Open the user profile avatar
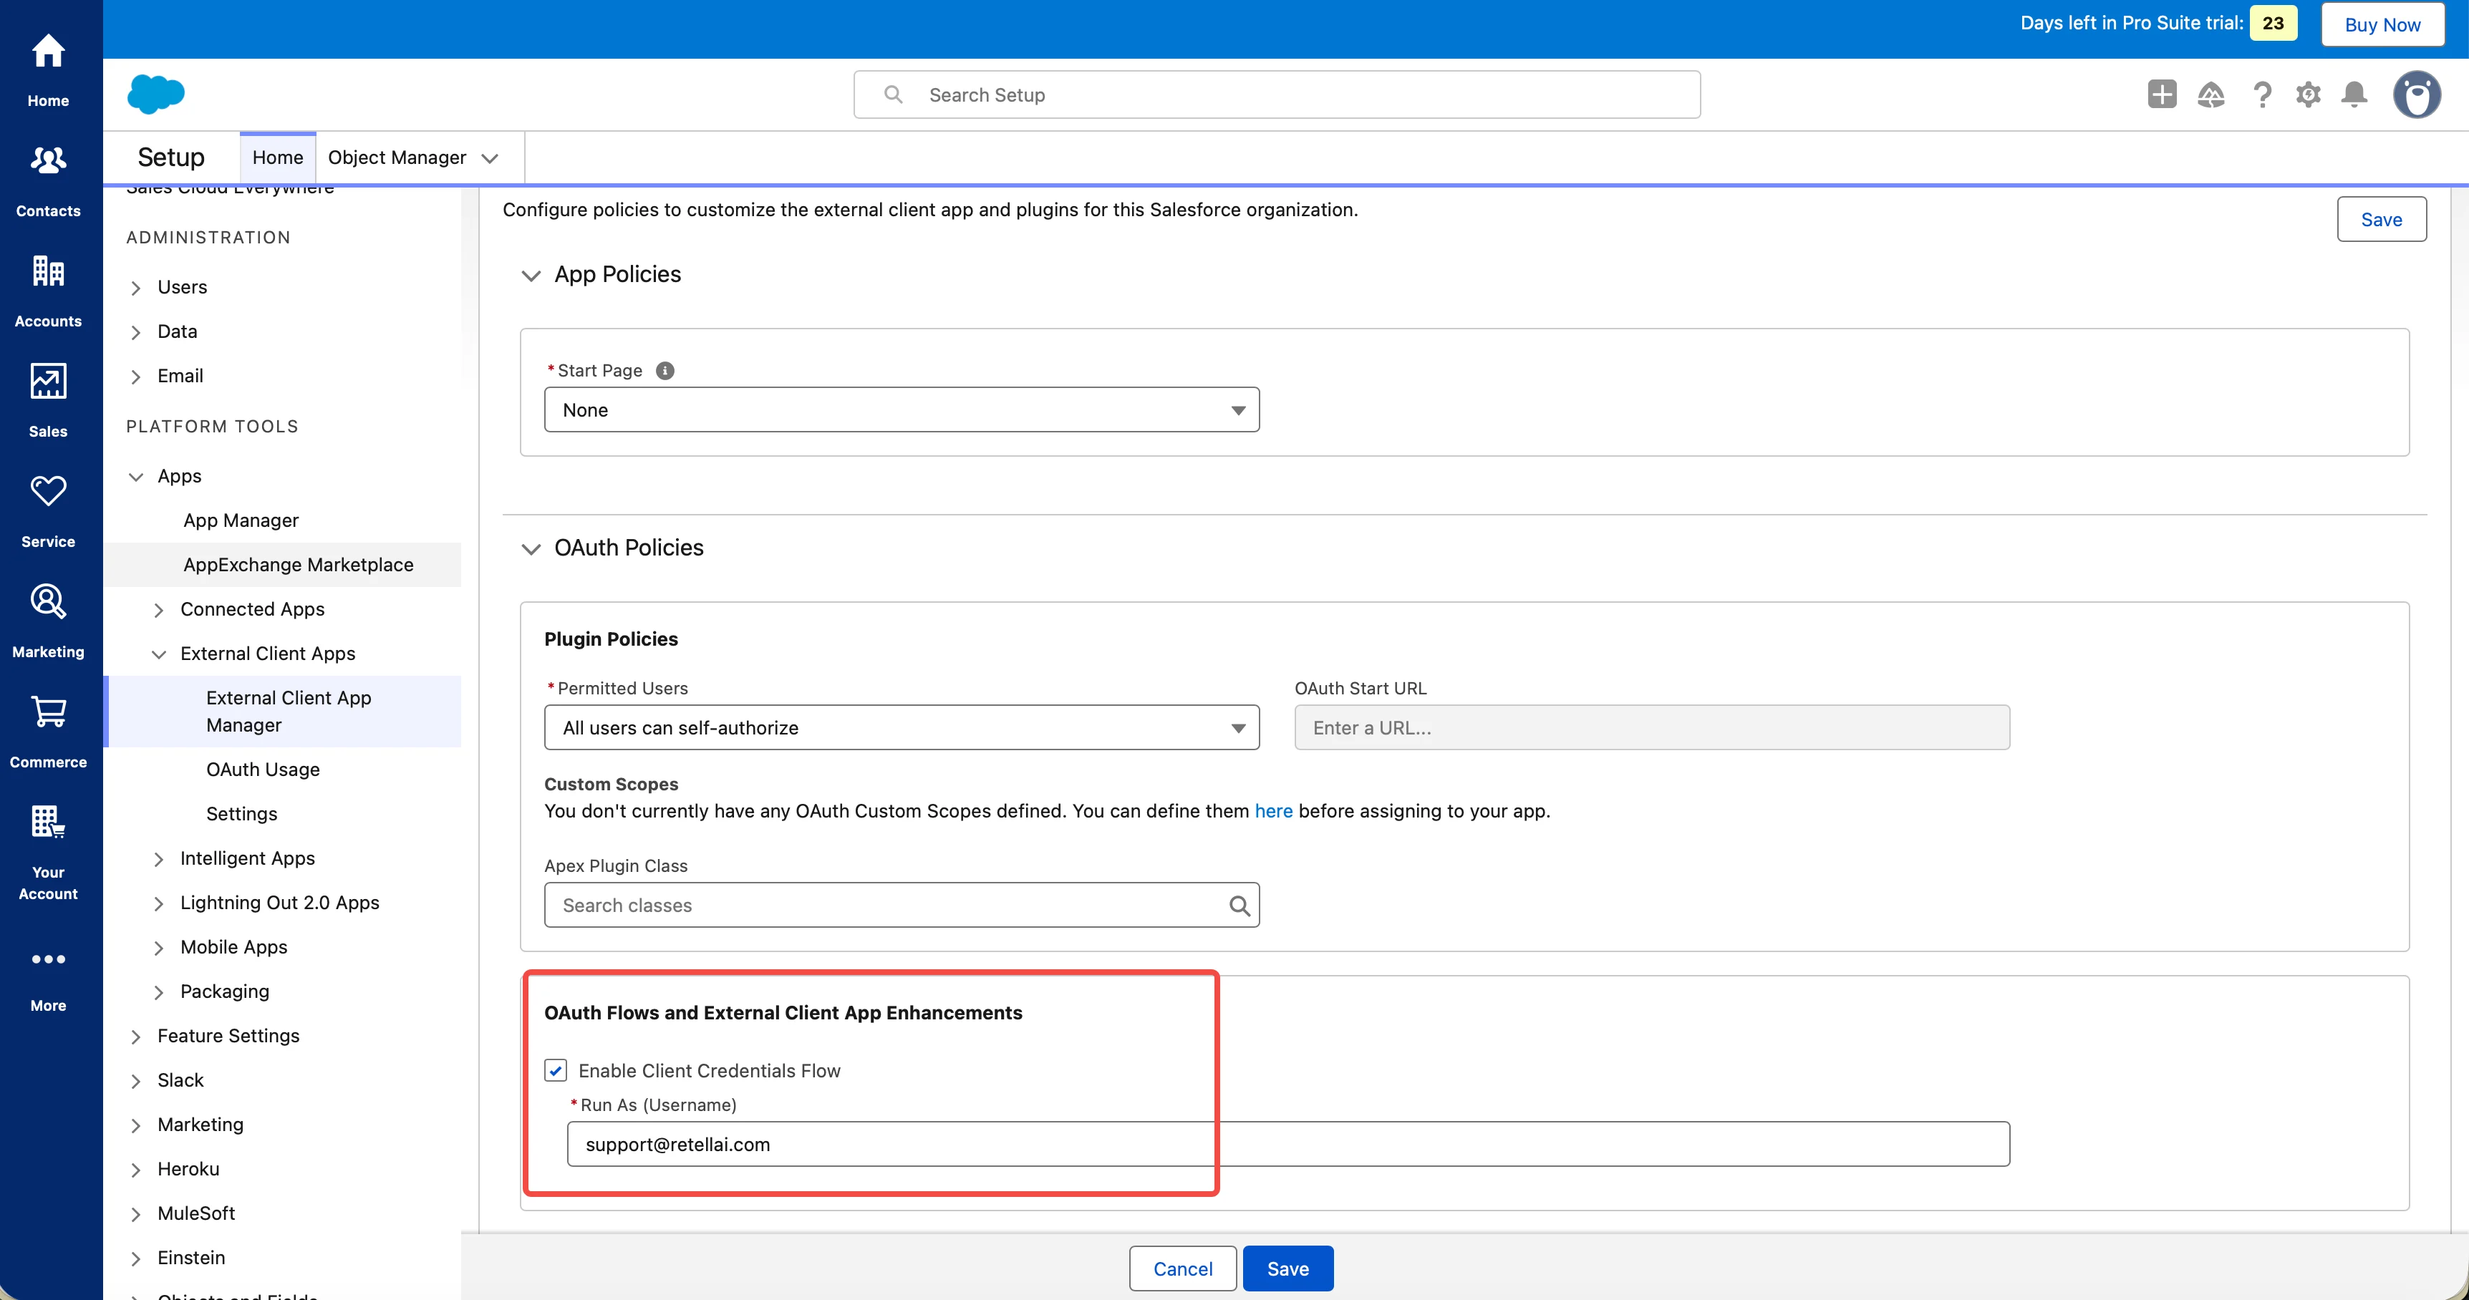Viewport: 2469px width, 1300px height. 2416,94
